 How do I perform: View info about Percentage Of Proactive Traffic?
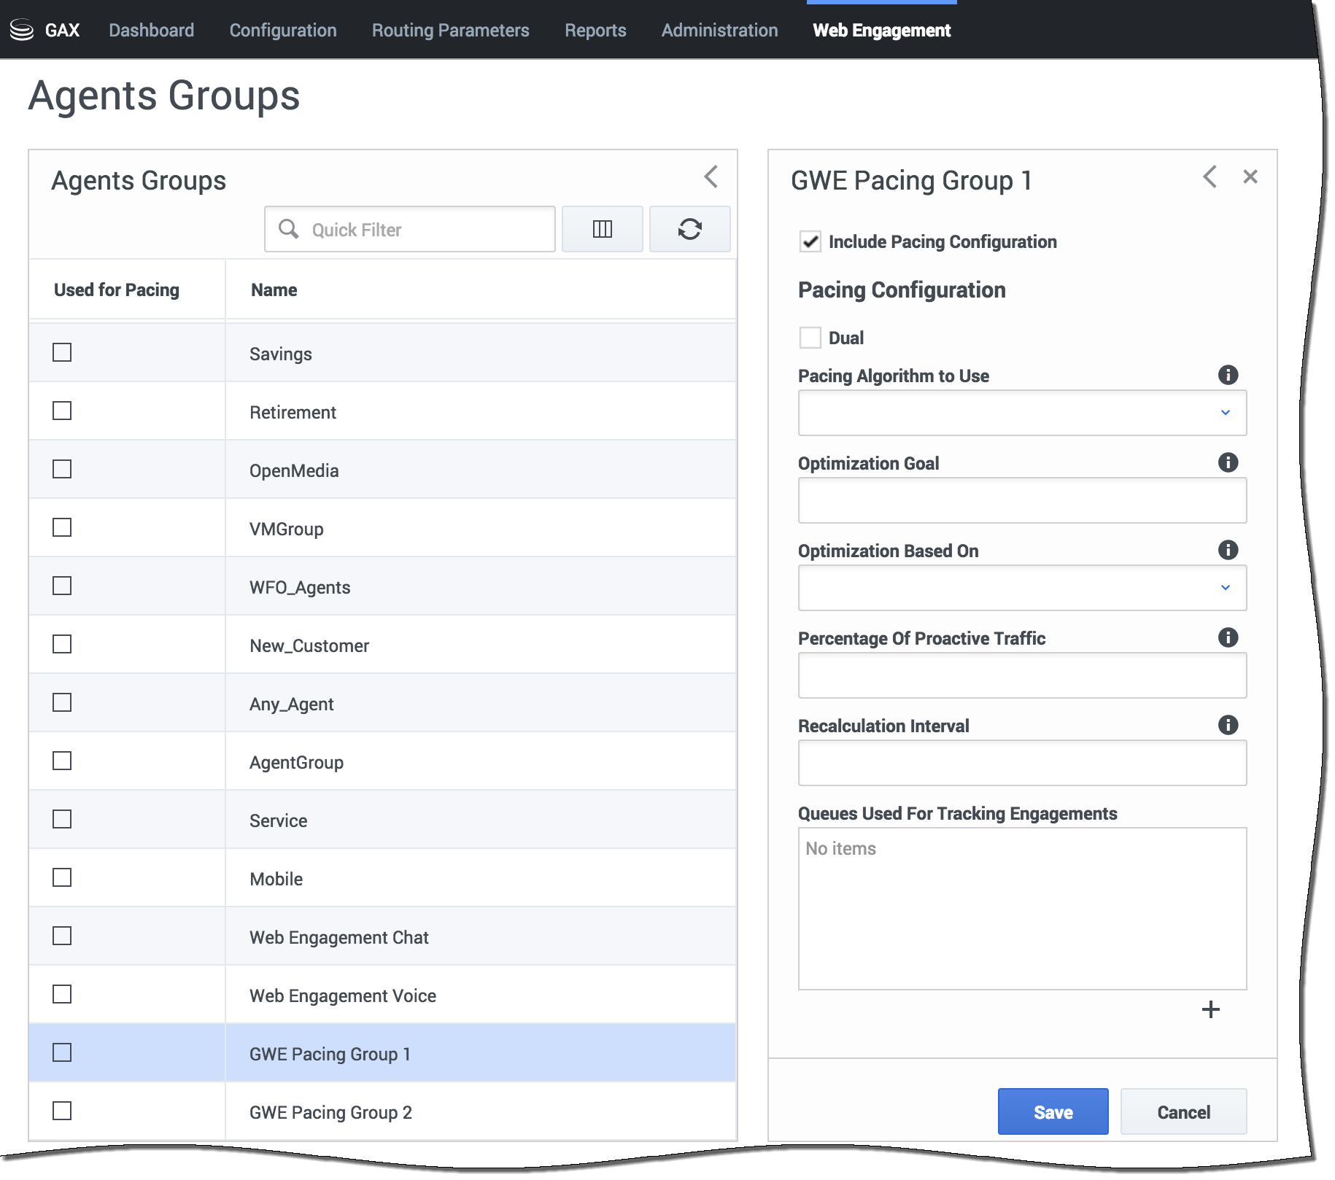pos(1228,637)
